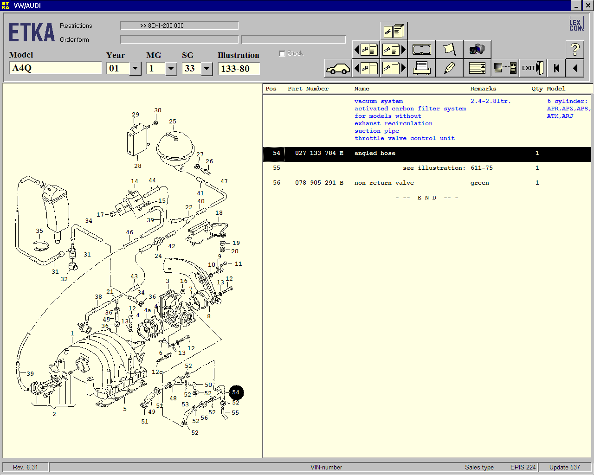594x475 pixels.
Task: Jump to first entry arrow button
Action: tap(556, 68)
